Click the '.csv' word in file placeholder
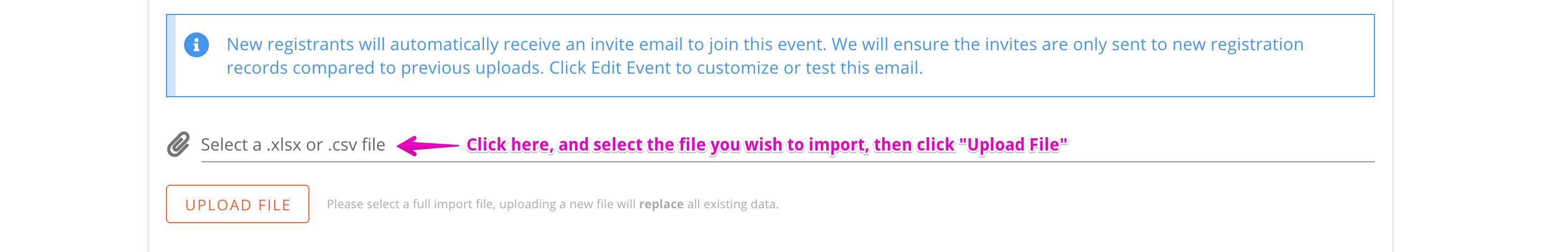 coord(342,145)
